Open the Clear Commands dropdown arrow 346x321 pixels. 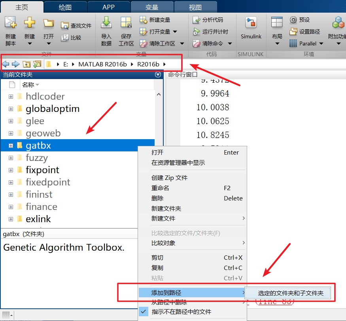[x=230, y=43]
